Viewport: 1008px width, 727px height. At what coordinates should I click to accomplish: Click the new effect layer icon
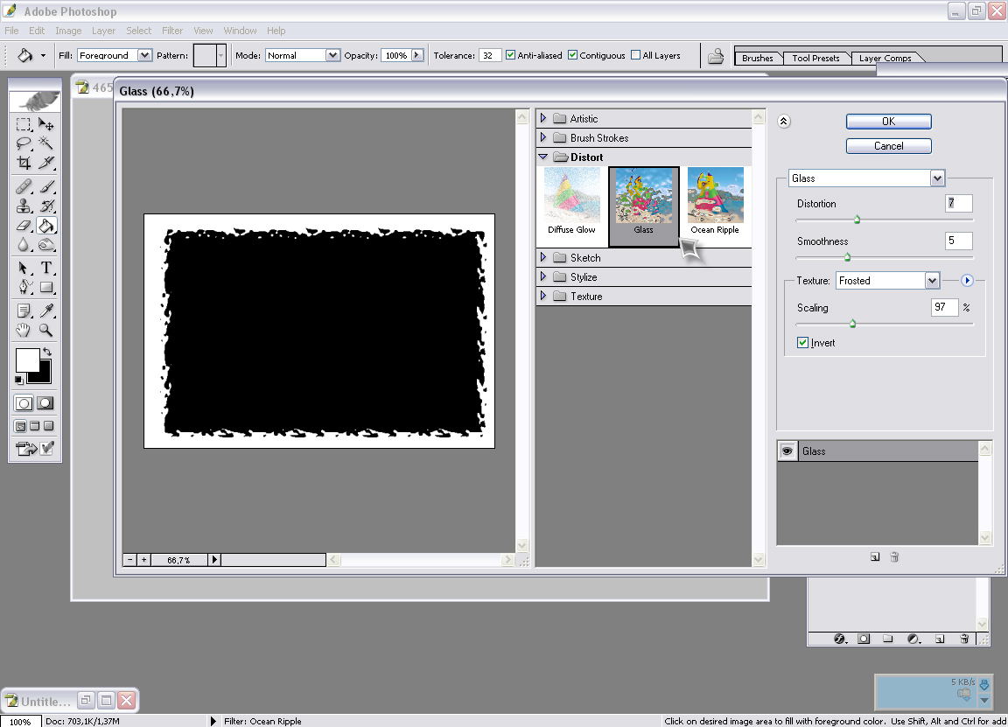874,557
